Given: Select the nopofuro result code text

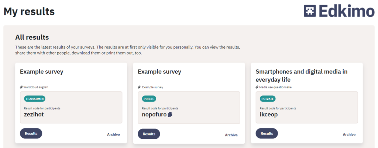Looking at the screenshot, I should (x=154, y=114).
